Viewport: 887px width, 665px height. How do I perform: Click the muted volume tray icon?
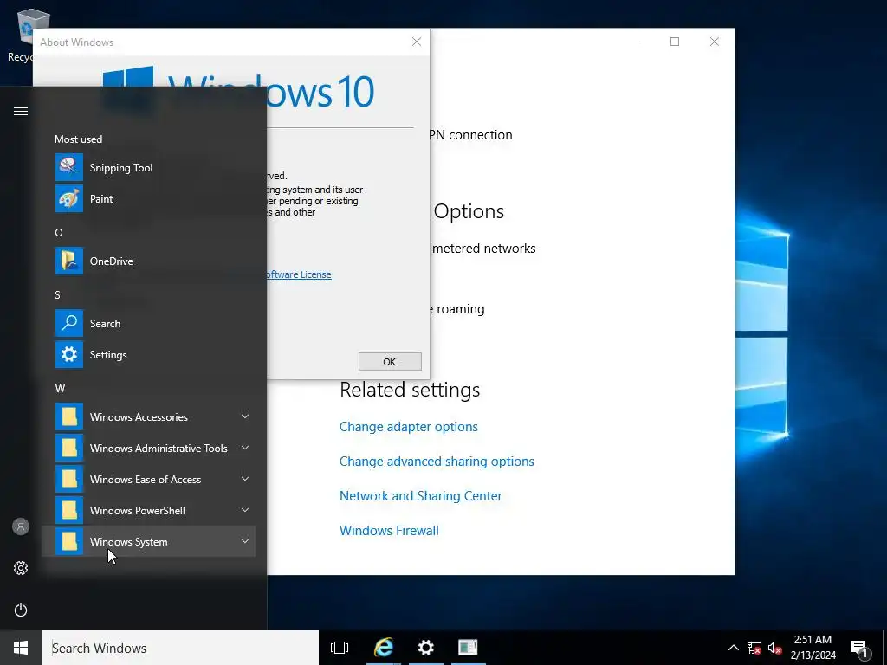pos(775,648)
